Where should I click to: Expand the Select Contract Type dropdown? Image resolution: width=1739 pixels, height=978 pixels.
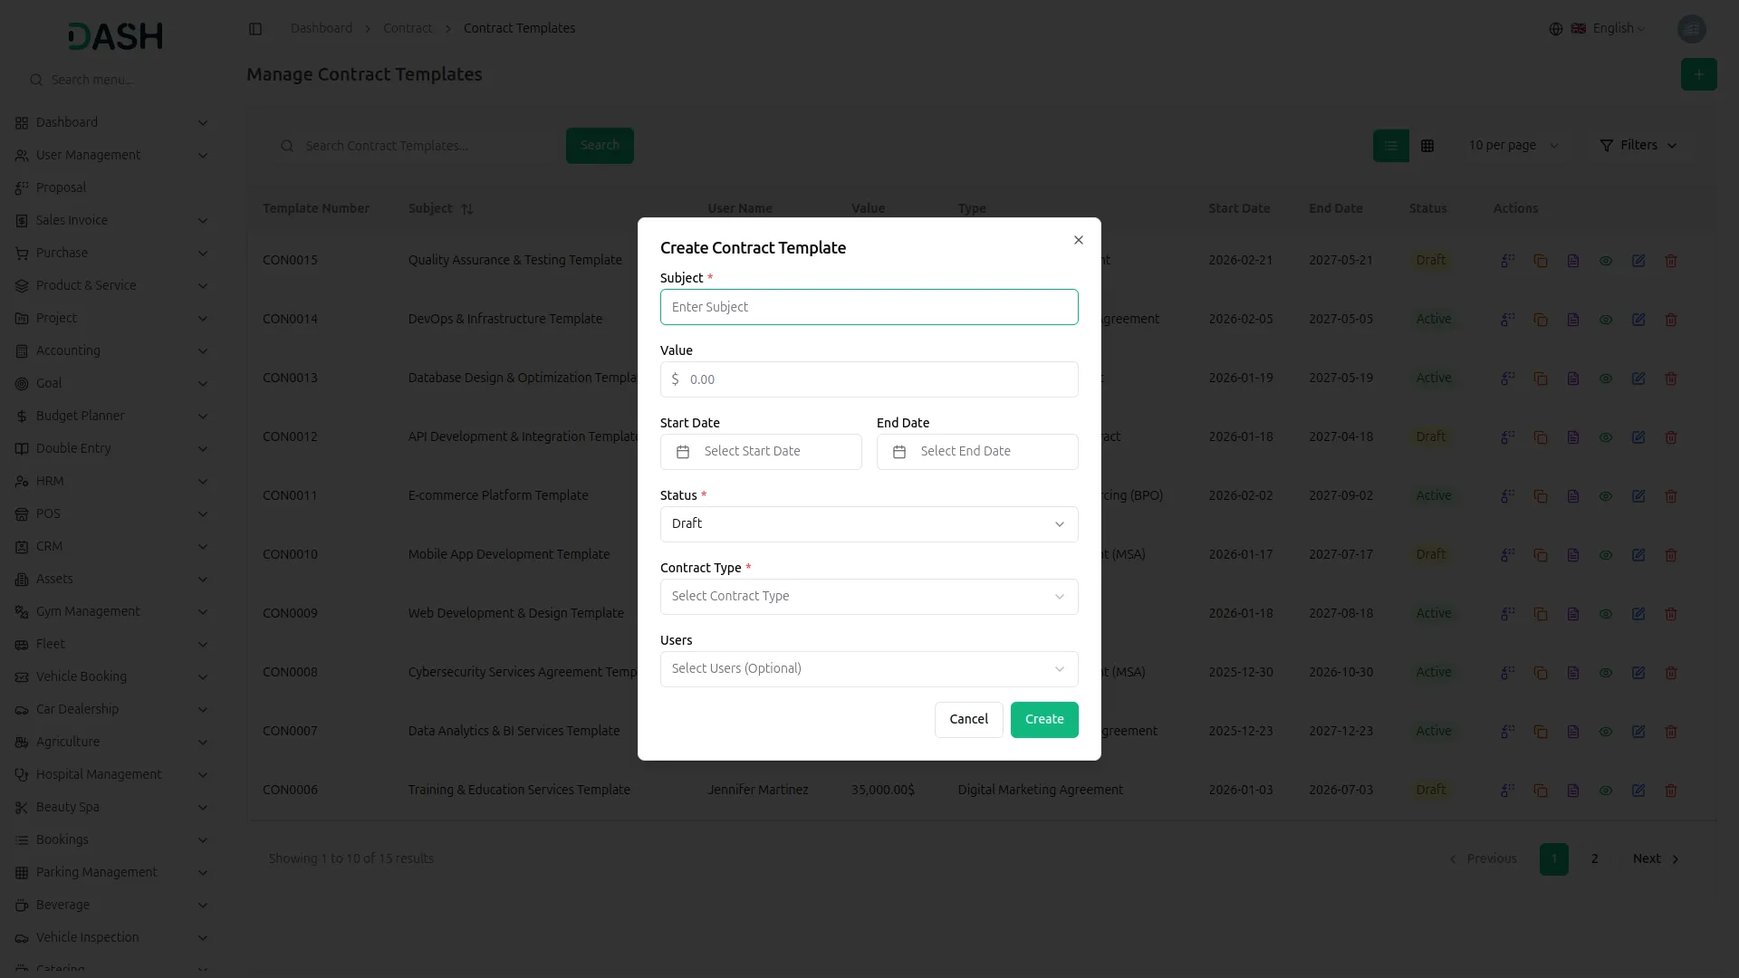pyautogui.click(x=869, y=596)
